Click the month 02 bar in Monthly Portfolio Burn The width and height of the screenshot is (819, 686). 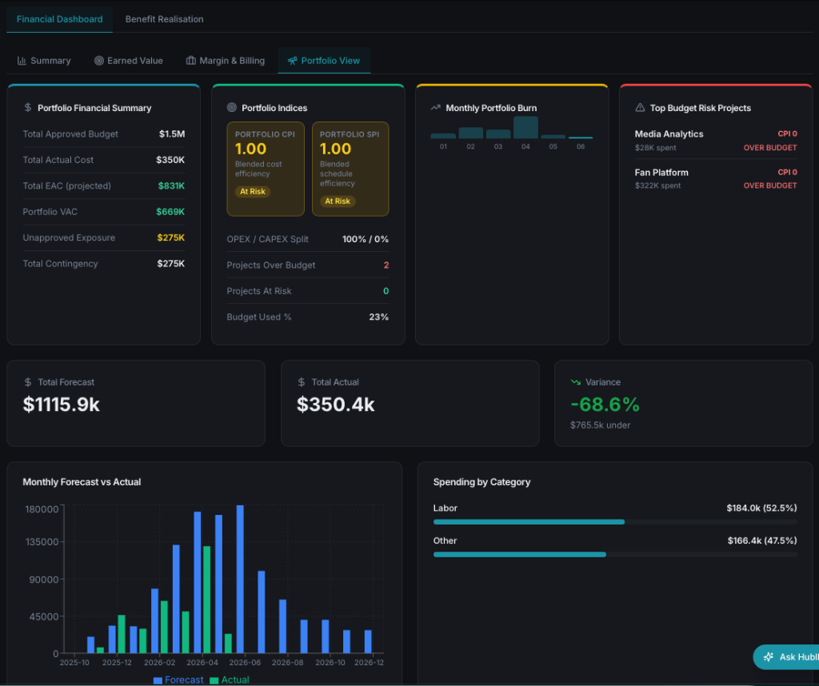(x=470, y=134)
